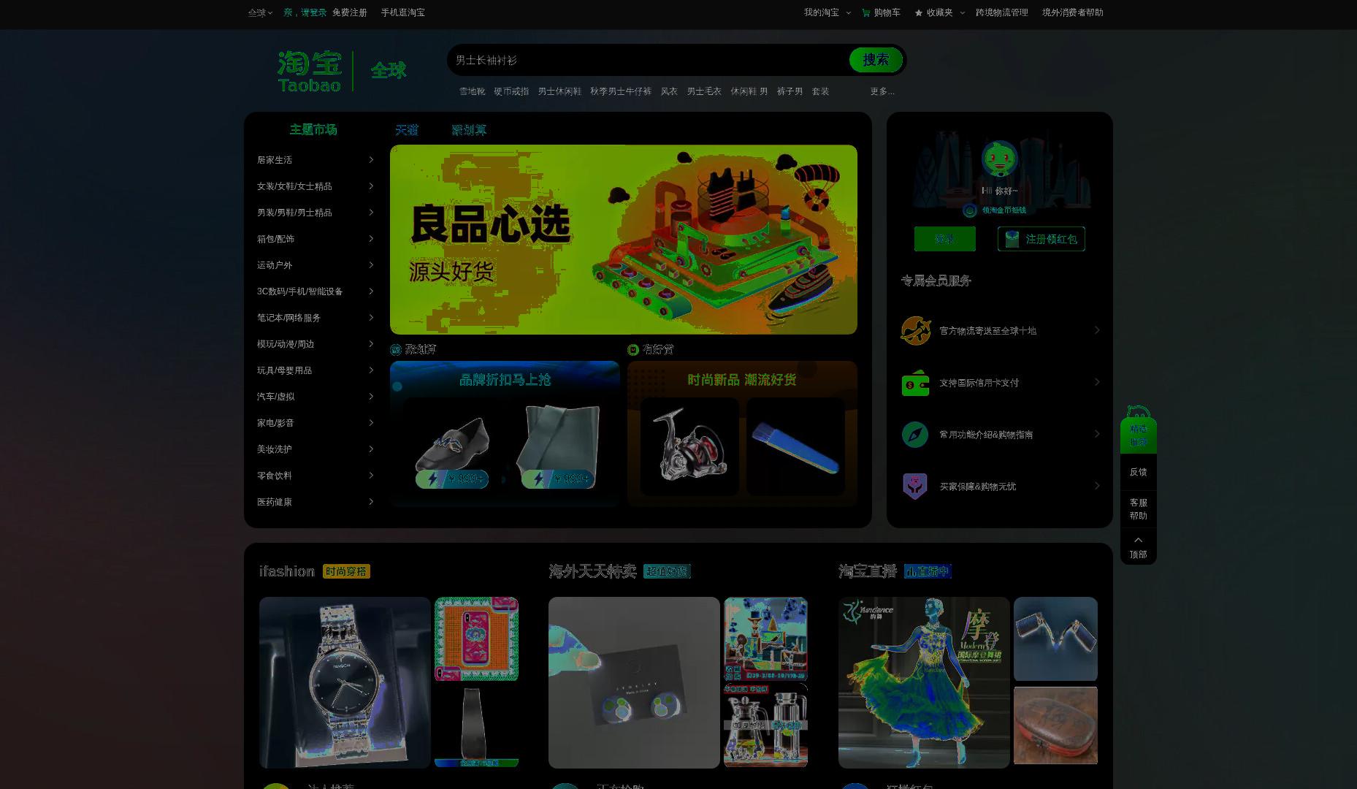Click the 有好货 icon above the fashion card
1357x789 pixels.
633,350
